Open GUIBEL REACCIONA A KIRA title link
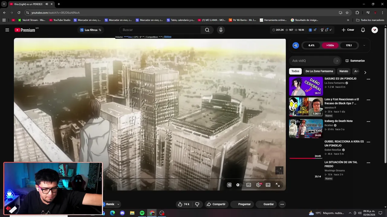This screenshot has height=217, width=387. [x=344, y=143]
